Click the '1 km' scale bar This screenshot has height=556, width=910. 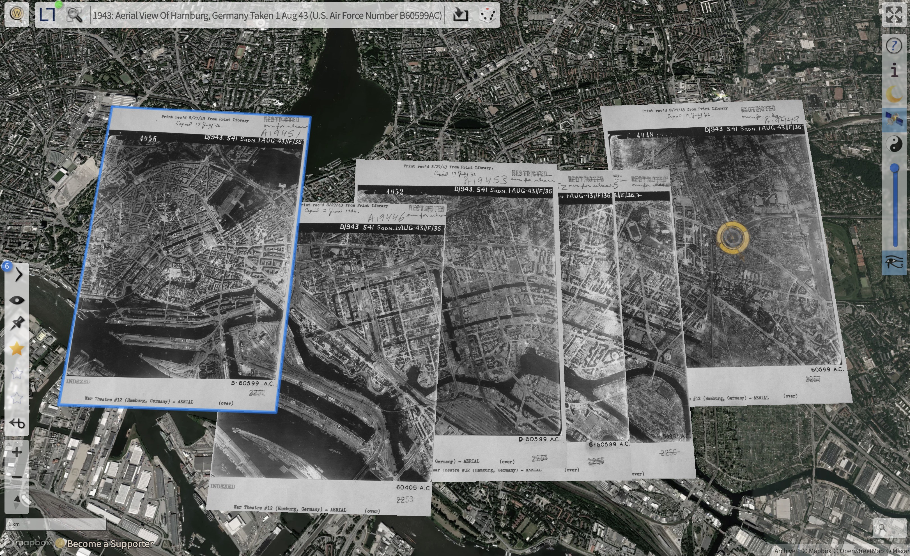(x=56, y=524)
